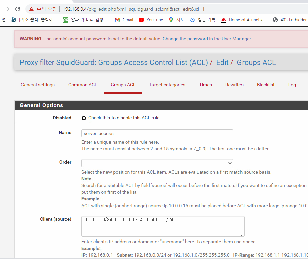Click the URL address bar text
The image size is (308, 259).
point(134,9)
